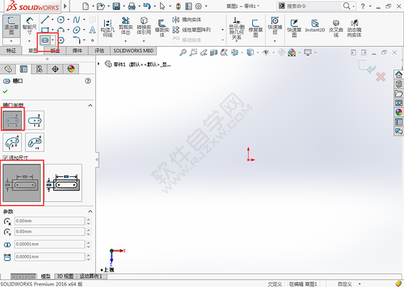
Task: Switch to Motion Study 1 (运动算例 1) tab
Action: (91, 276)
